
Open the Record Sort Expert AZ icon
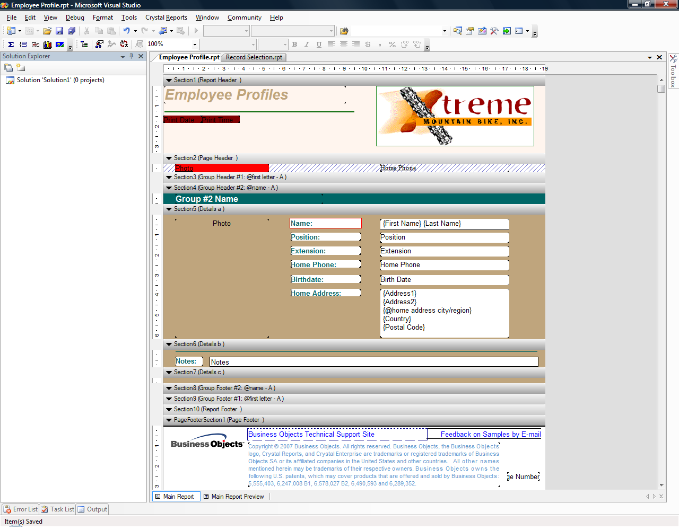(x=124, y=45)
